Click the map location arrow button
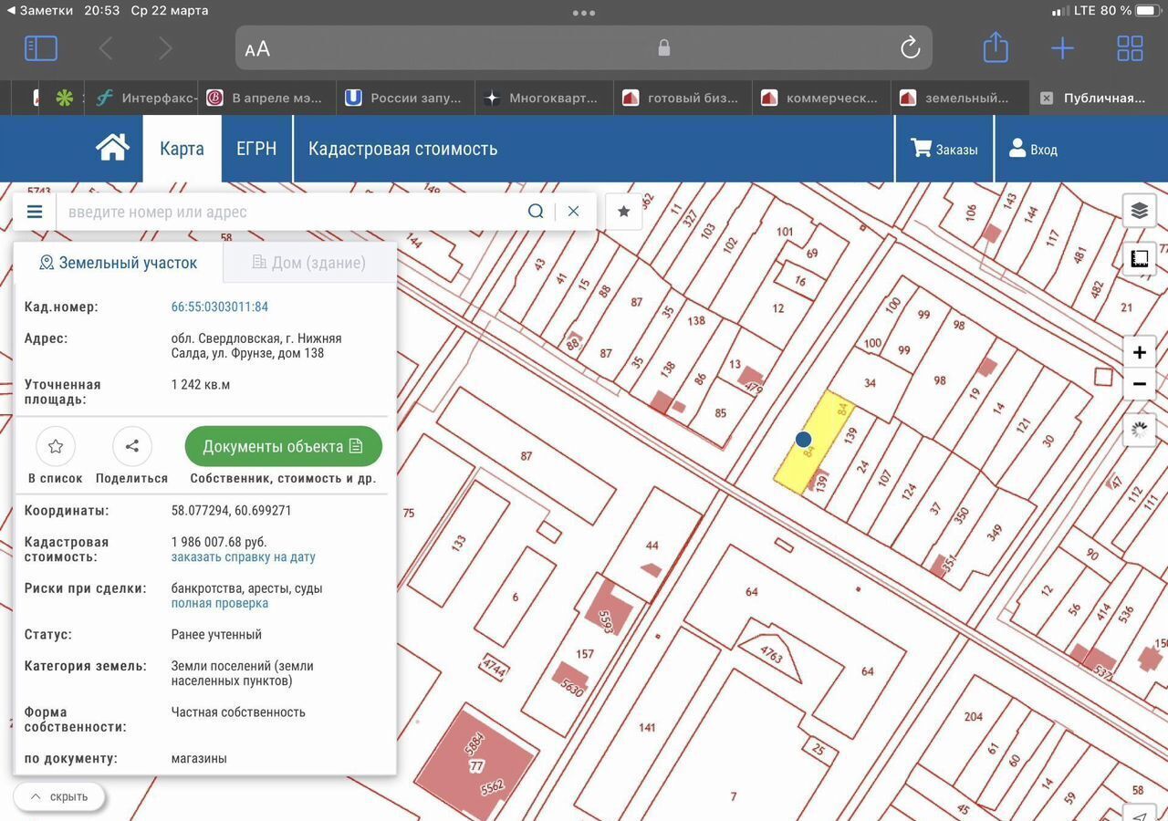The width and height of the screenshot is (1168, 821). tap(1139, 815)
